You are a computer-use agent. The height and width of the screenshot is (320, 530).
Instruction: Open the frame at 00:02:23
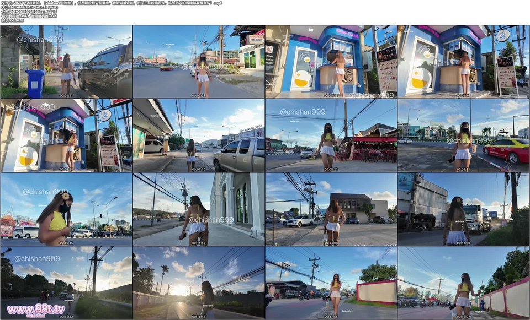(199, 62)
